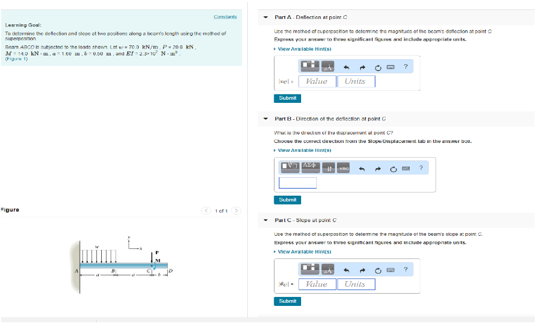The height and width of the screenshot is (327, 540).
Task: Select the units symbol tool in Part A toolbar
Action: [x=327, y=67]
